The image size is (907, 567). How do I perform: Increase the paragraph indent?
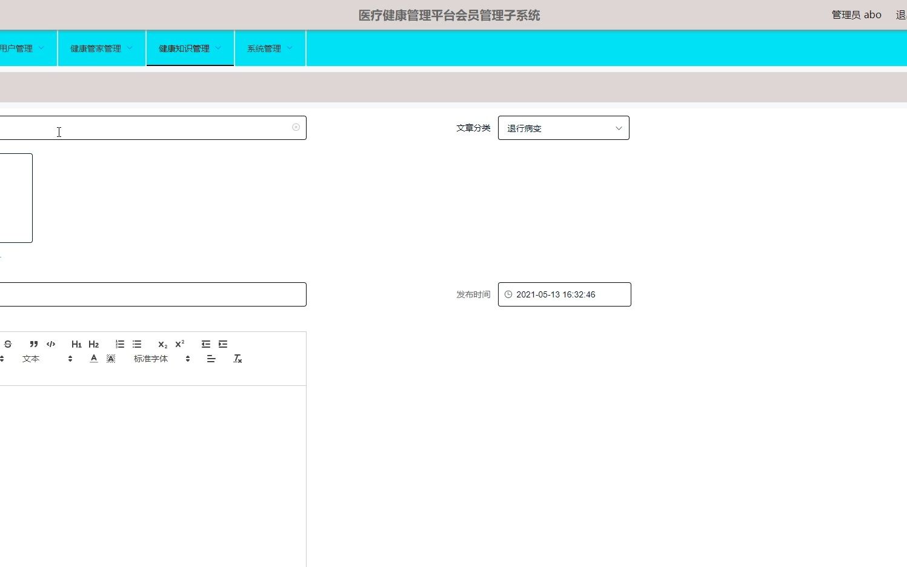click(223, 344)
